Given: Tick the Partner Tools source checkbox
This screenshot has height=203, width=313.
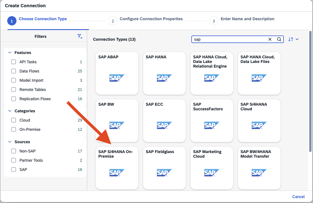Looking at the screenshot, I should click(14, 160).
